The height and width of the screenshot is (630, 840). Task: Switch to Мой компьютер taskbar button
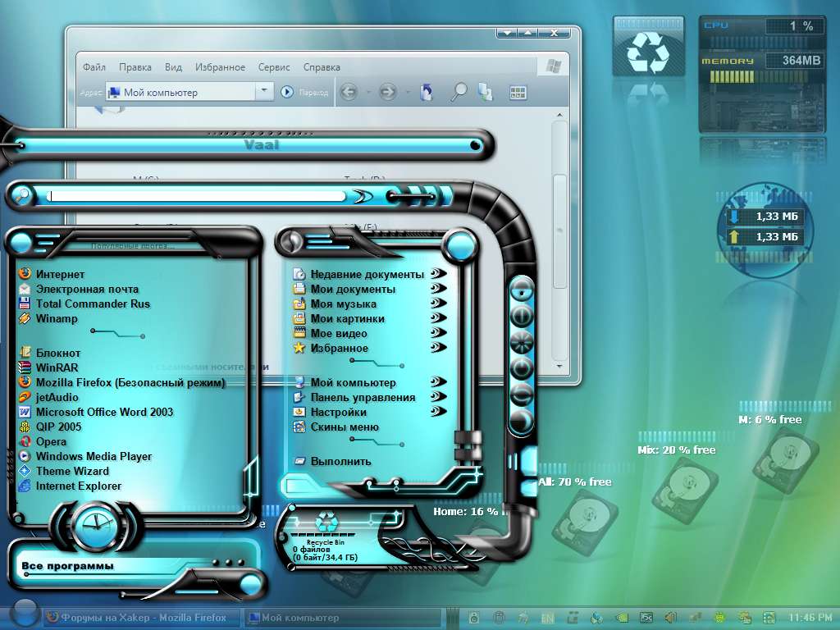coord(343,618)
